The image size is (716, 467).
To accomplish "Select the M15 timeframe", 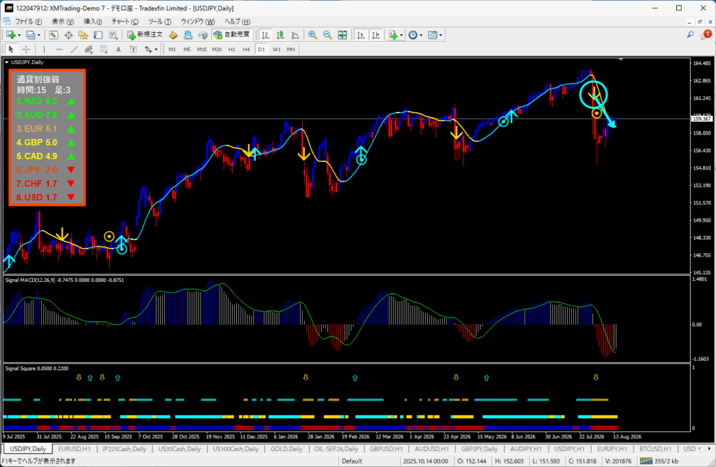I will (202, 50).
